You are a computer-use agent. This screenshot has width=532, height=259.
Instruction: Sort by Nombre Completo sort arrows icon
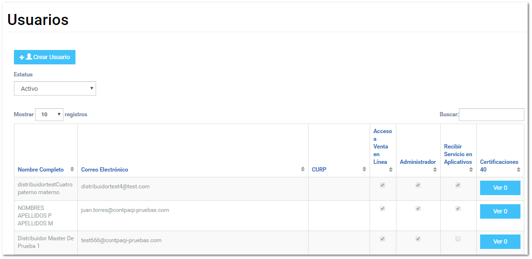click(x=72, y=169)
